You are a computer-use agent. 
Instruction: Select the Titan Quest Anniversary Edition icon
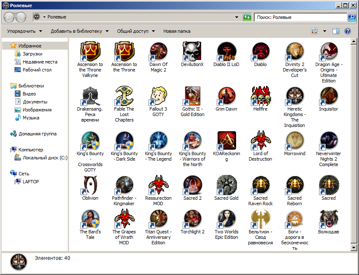158,219
